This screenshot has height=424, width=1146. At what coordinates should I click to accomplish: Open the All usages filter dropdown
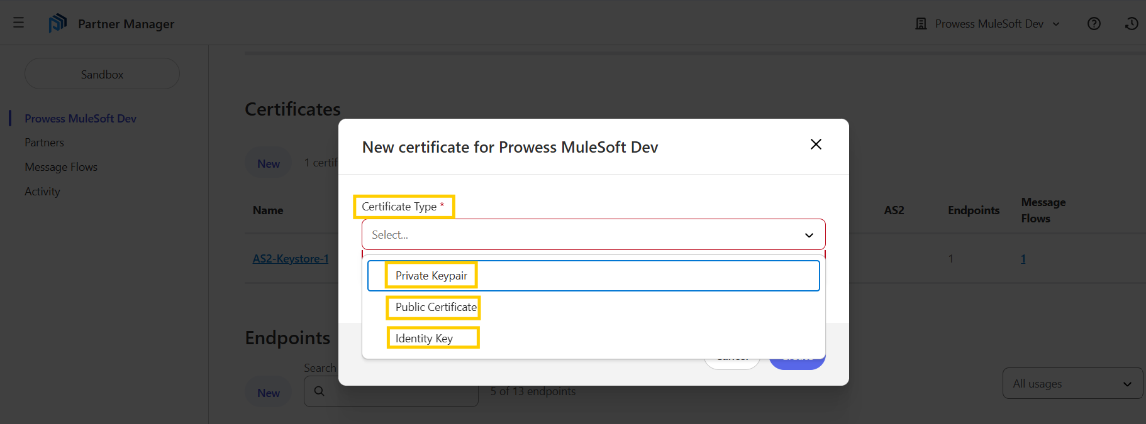(x=1072, y=383)
